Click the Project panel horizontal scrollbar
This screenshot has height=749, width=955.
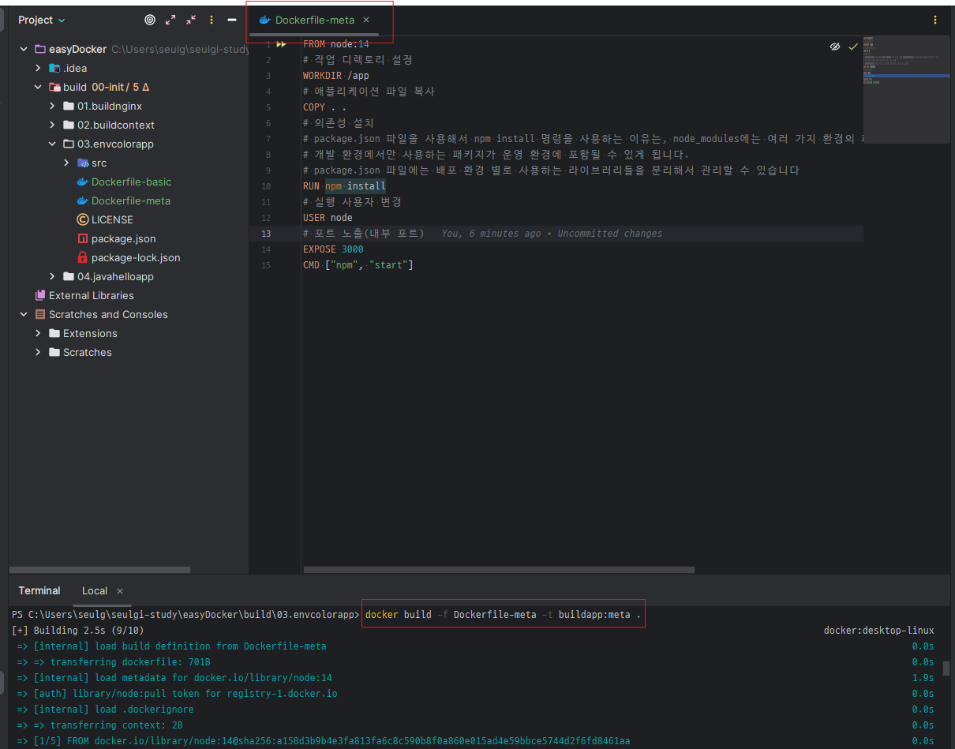coord(99,570)
